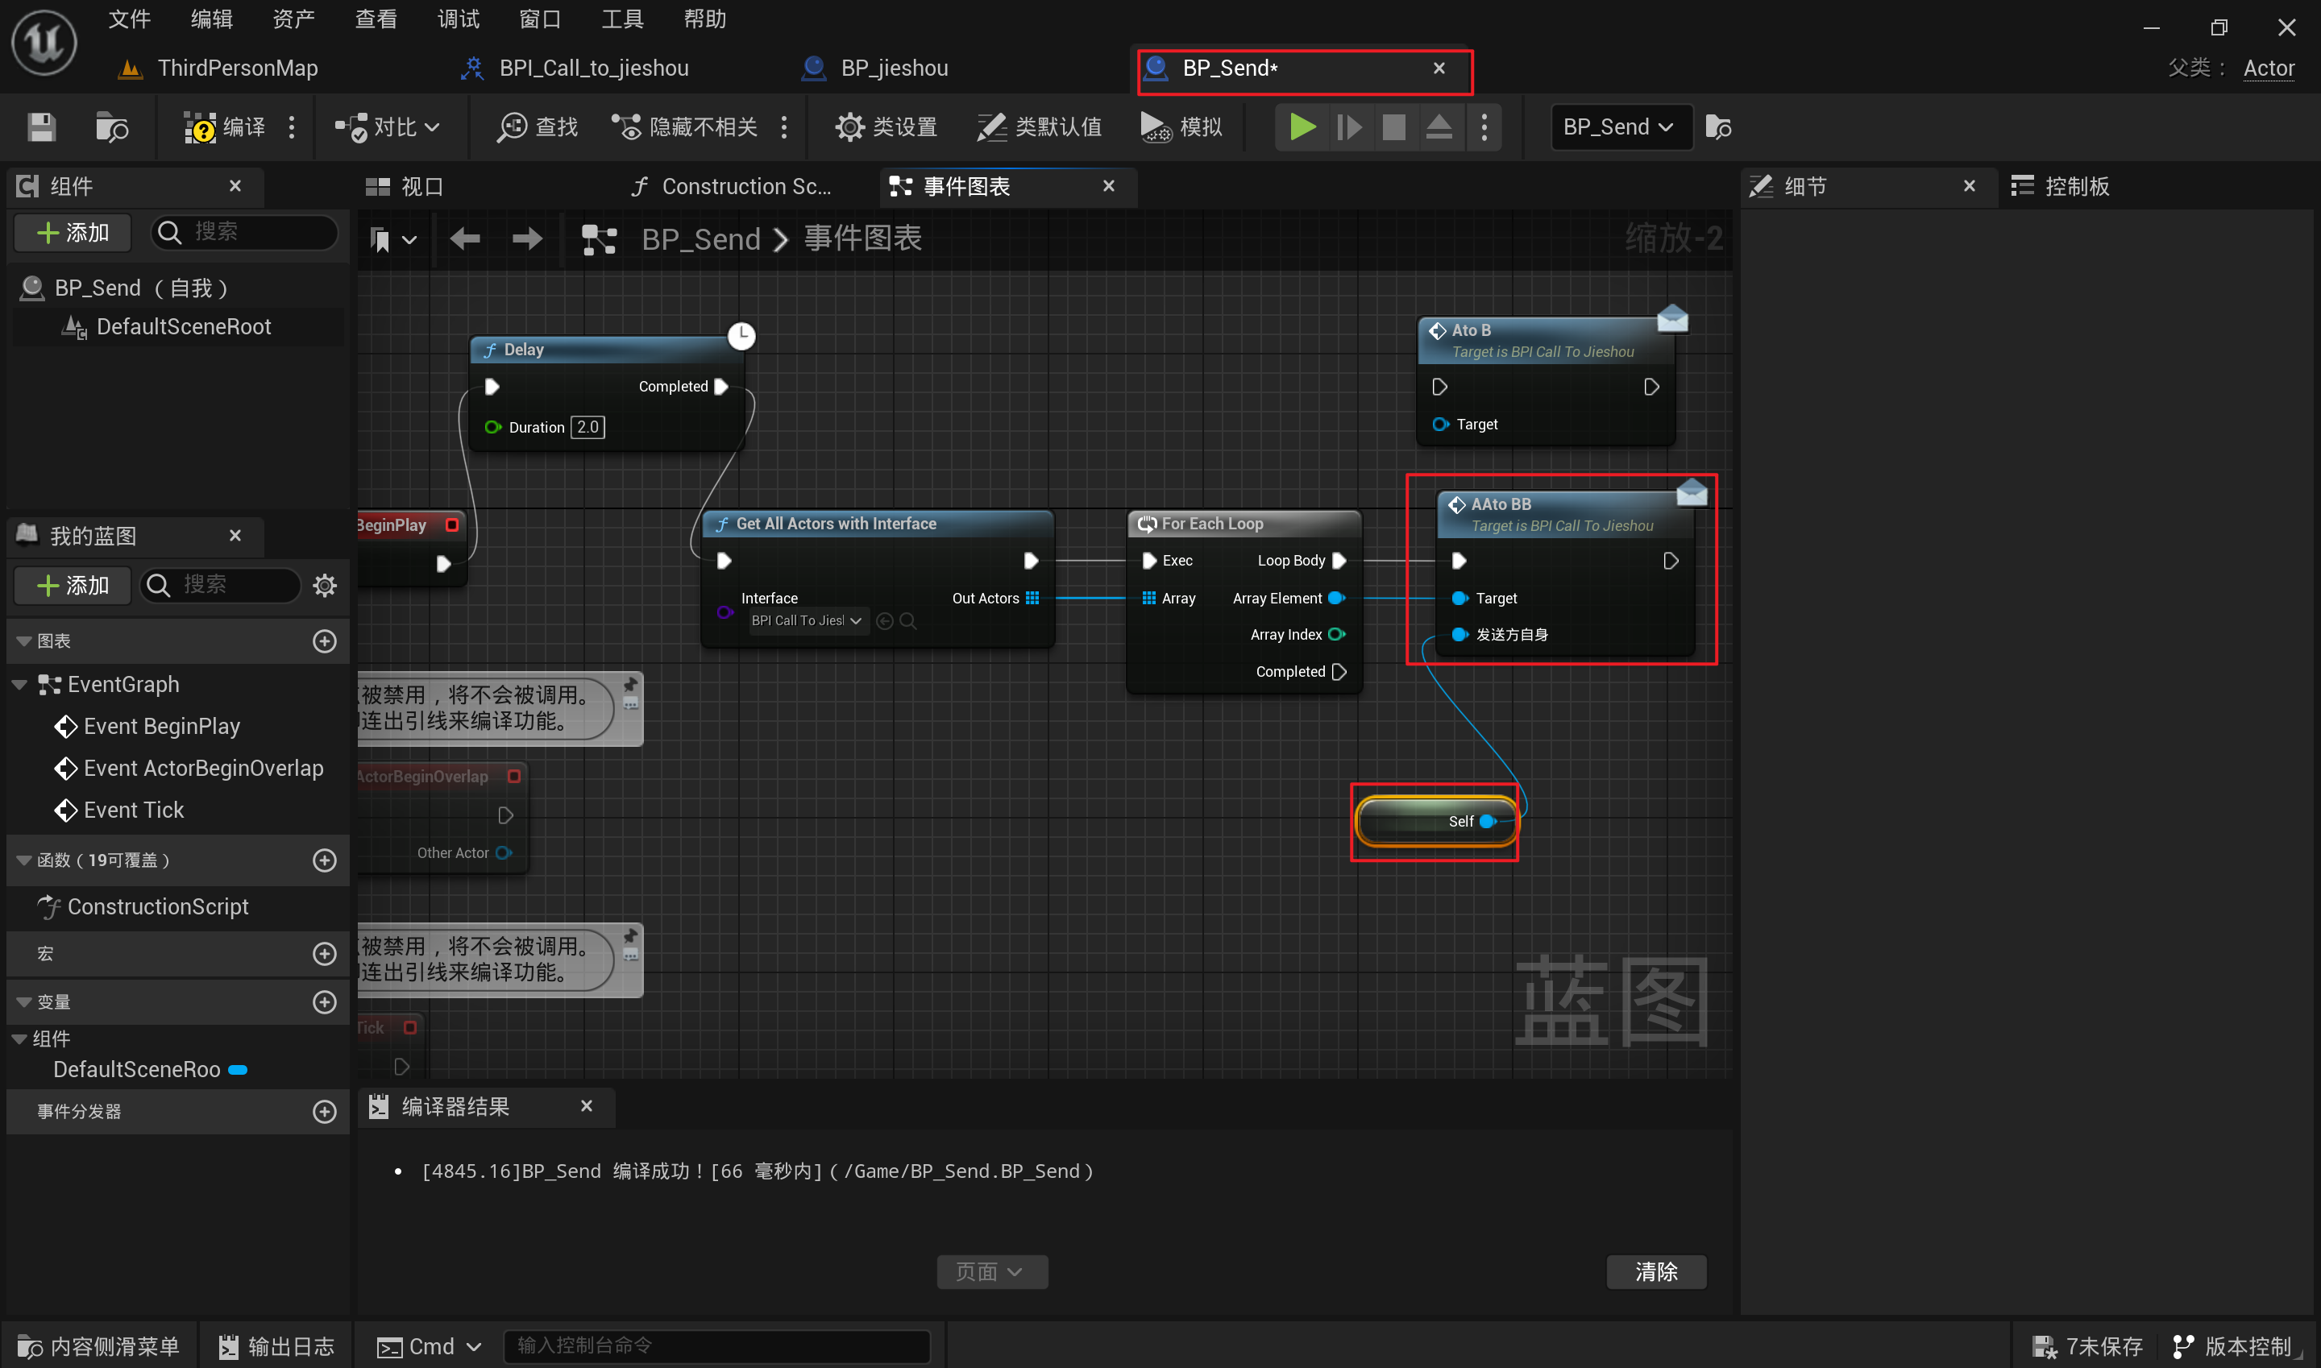This screenshot has width=2321, height=1368.
Task: Select DefaultSceneRoot component in tree
Action: pyautogui.click(x=184, y=326)
